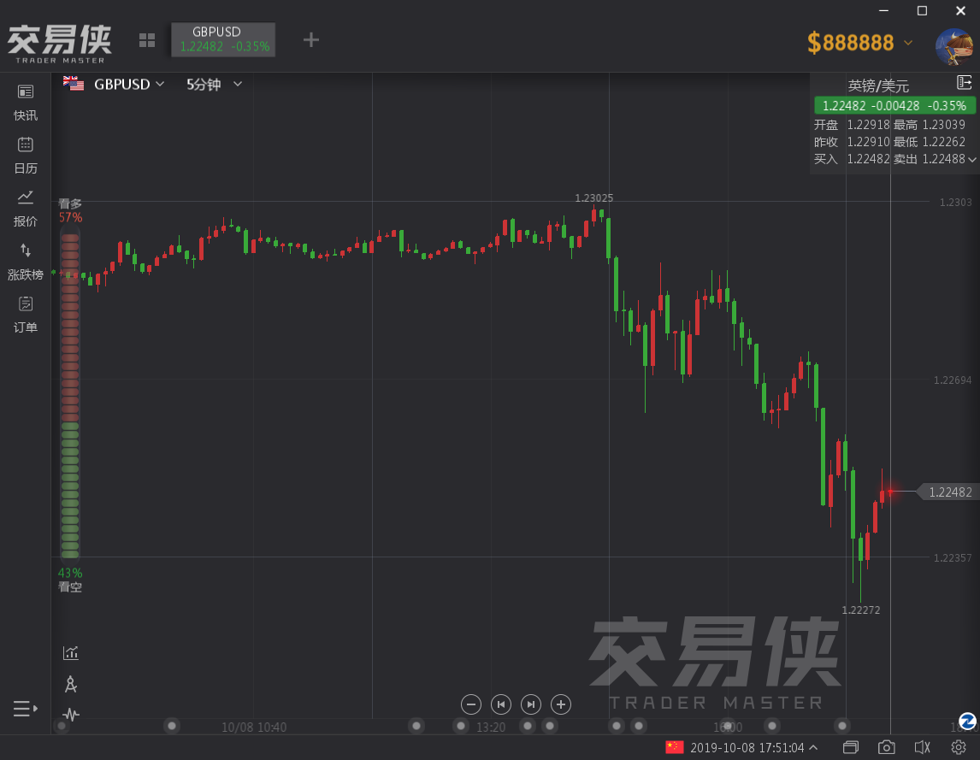Screen dimensions: 980x760
Task: Click the 英镑/美元 panel title
Action: point(878,85)
